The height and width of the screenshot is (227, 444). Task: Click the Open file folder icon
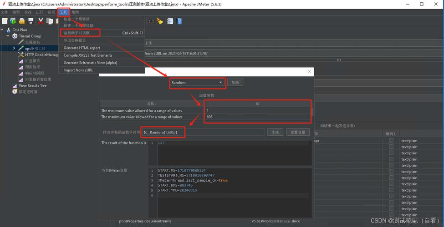22,21
